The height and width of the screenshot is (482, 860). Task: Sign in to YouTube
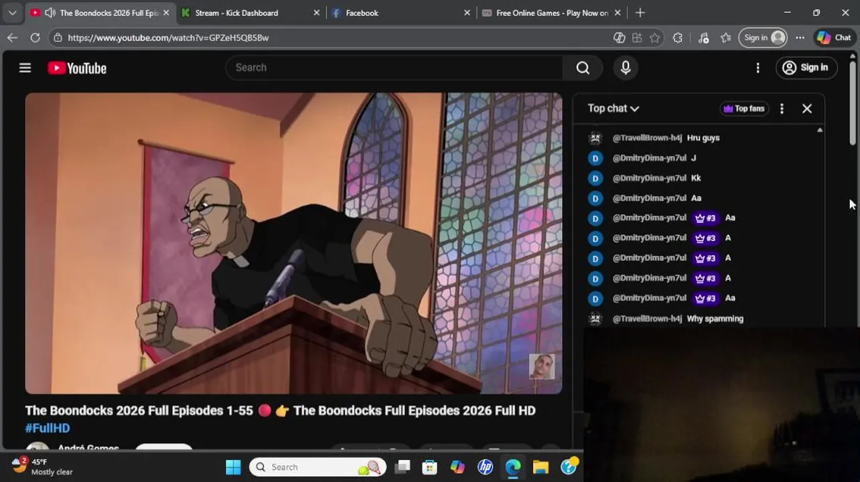[x=806, y=68]
